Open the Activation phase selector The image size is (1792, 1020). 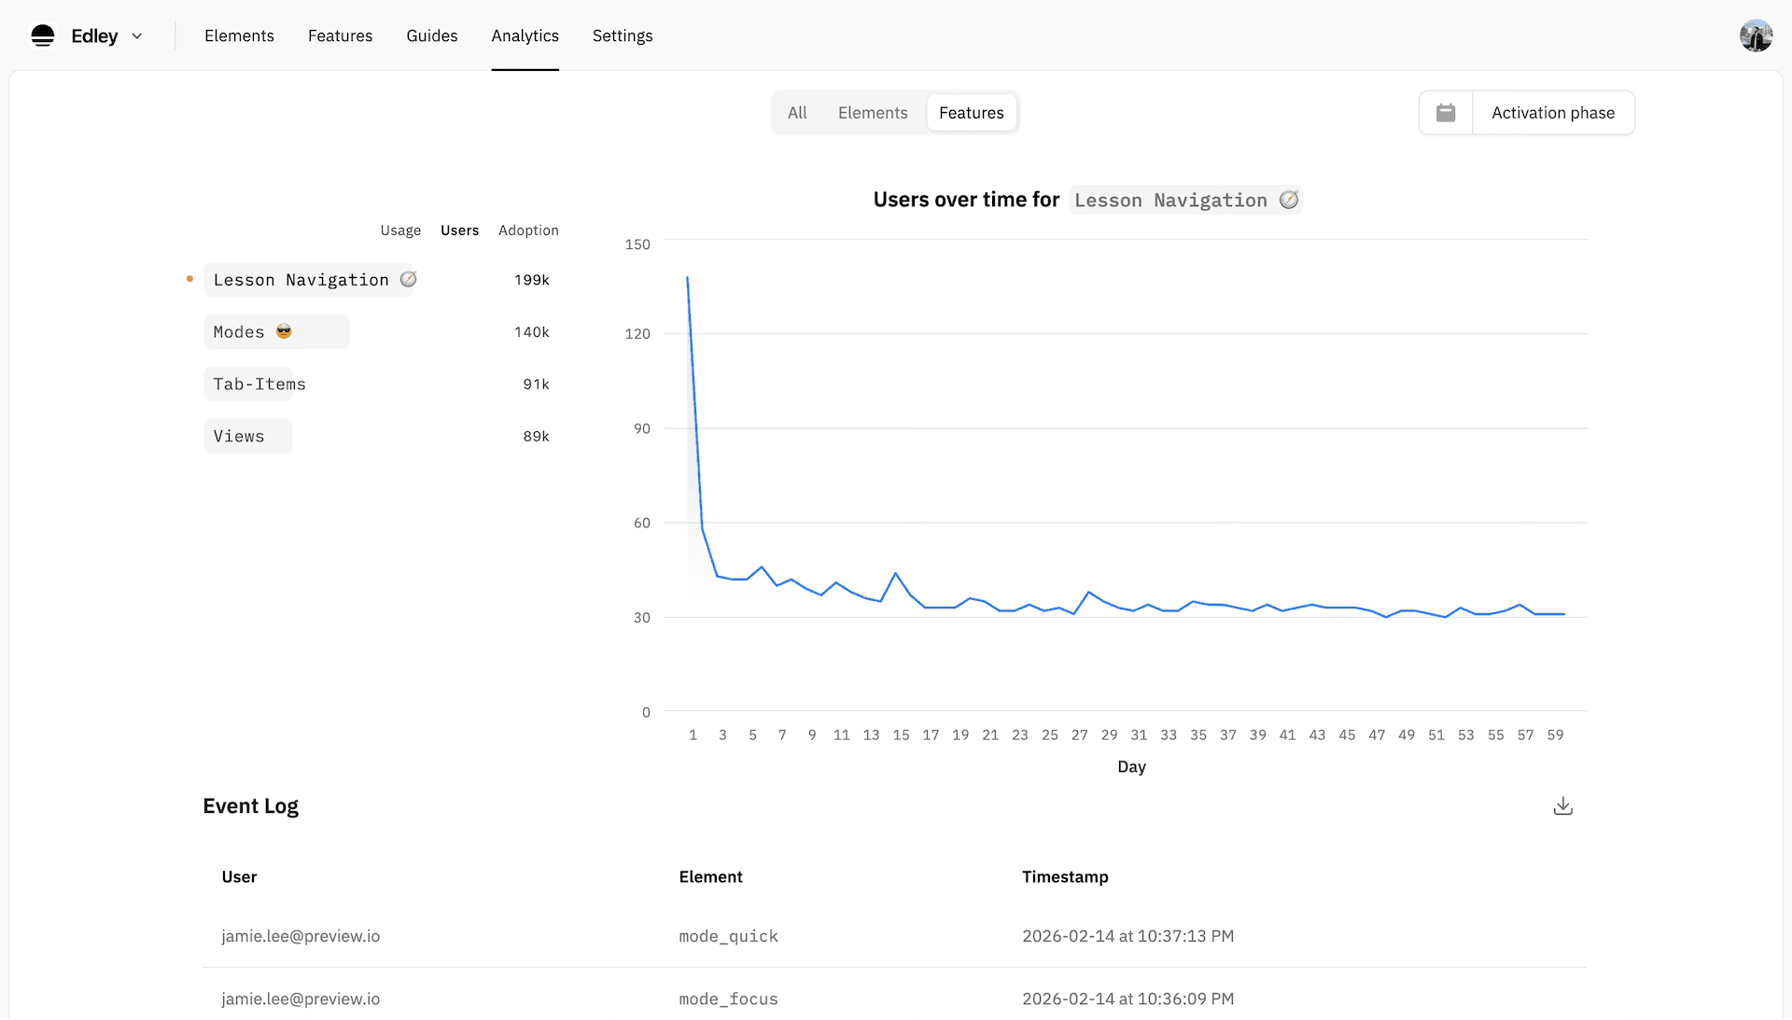[x=1553, y=113]
